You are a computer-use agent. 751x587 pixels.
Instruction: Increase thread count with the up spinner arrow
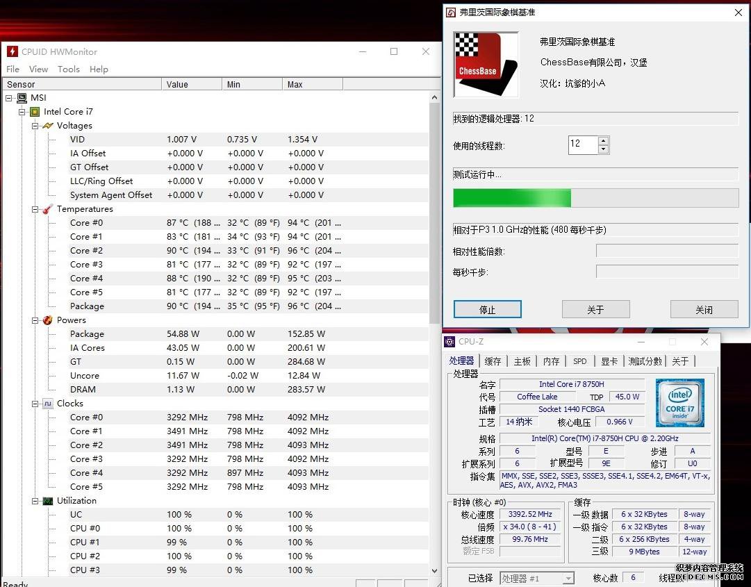[x=604, y=141]
